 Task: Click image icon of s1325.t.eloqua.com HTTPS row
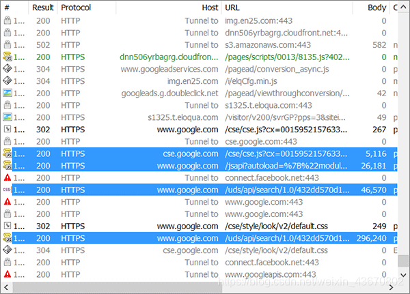(x=8, y=117)
